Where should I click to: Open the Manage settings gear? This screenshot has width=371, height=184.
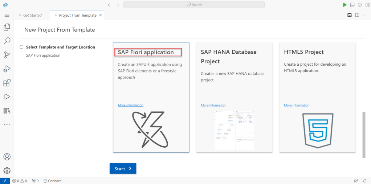pyautogui.click(x=7, y=171)
